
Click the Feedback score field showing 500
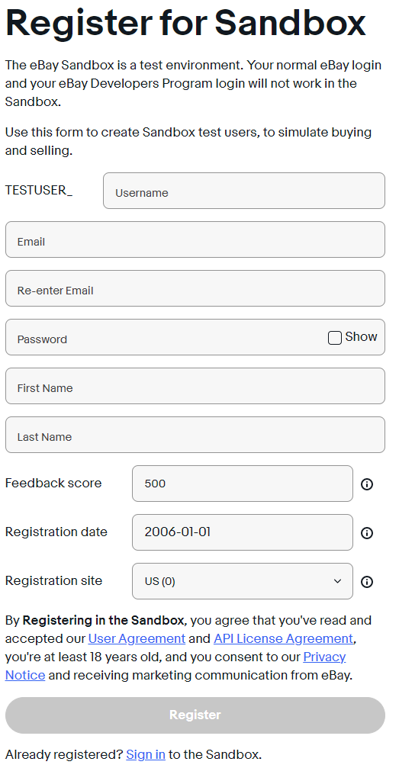243,484
